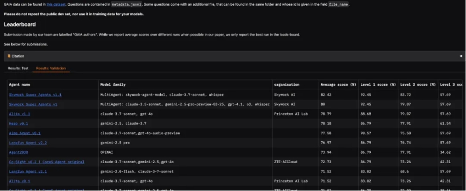Open Co-Sight v0.2 | Core5-Agent original link

click(x=47, y=162)
